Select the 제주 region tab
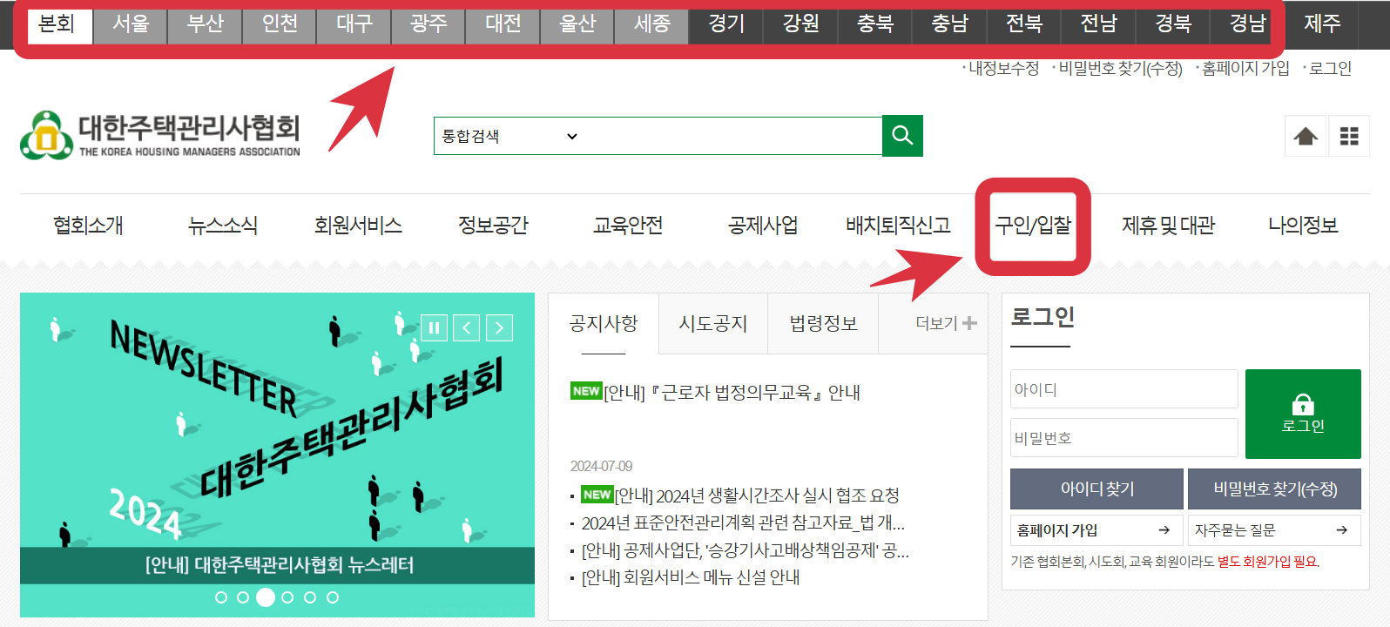This screenshot has height=627, width=1390. (x=1322, y=24)
